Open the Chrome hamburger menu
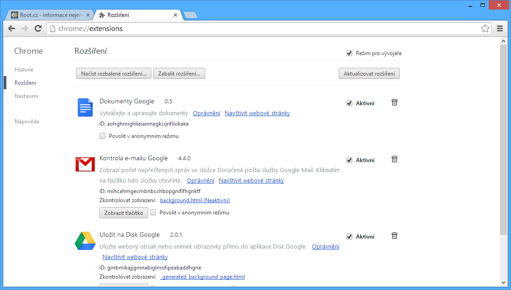 tap(500, 29)
